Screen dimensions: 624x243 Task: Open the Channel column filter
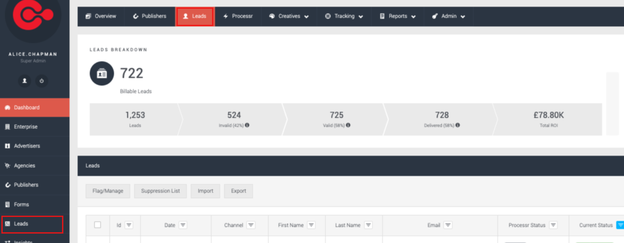[251, 225]
